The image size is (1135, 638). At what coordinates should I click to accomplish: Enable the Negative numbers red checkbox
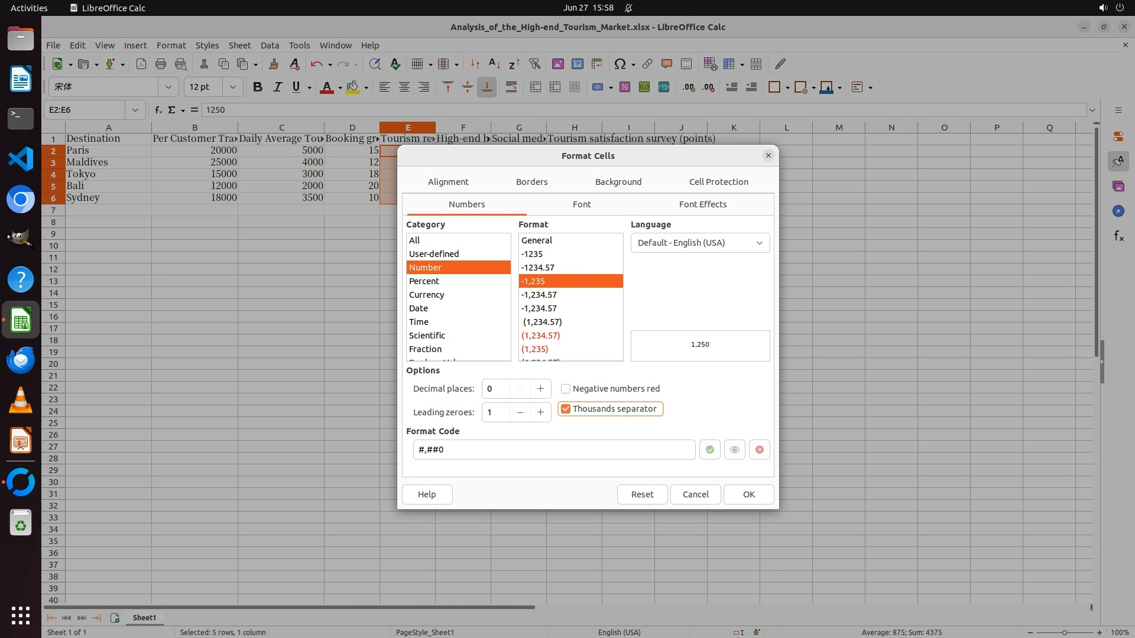click(x=566, y=389)
